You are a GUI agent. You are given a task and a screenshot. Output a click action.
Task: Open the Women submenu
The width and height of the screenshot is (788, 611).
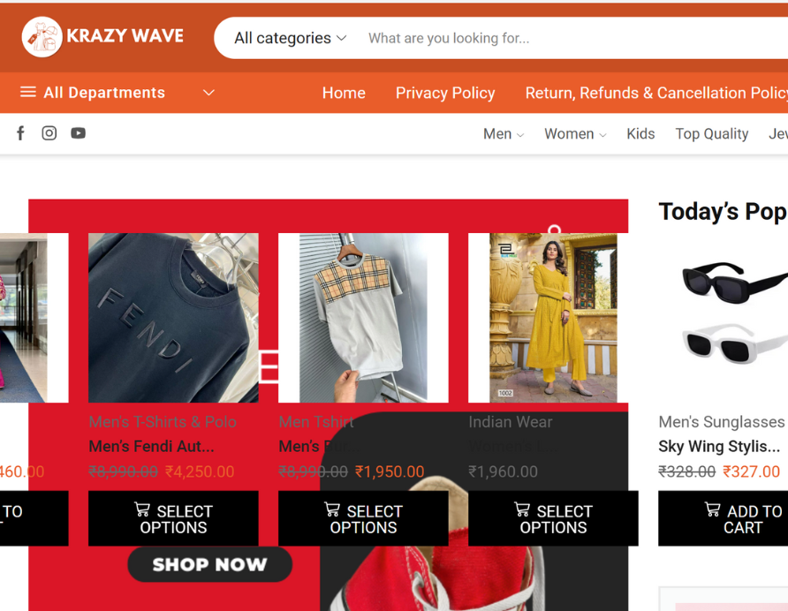tap(575, 133)
